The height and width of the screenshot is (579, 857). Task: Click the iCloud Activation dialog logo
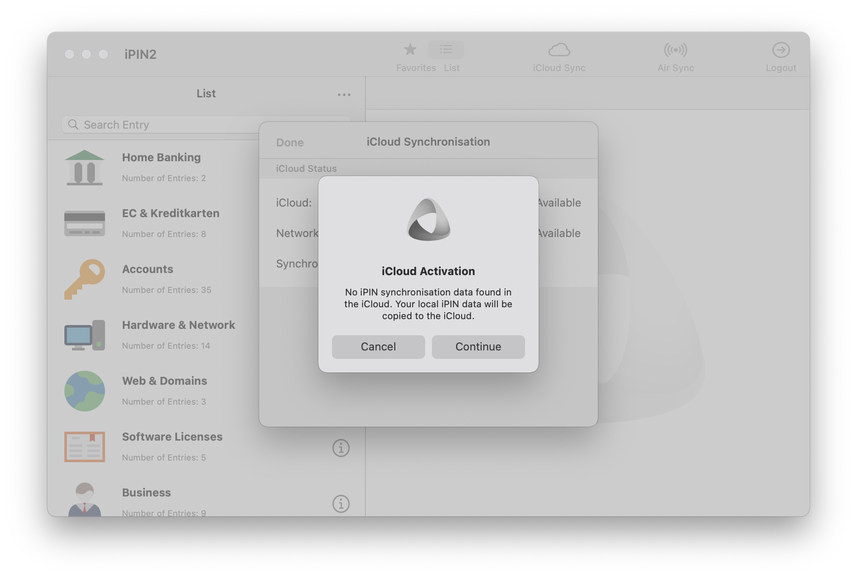pyautogui.click(x=428, y=219)
